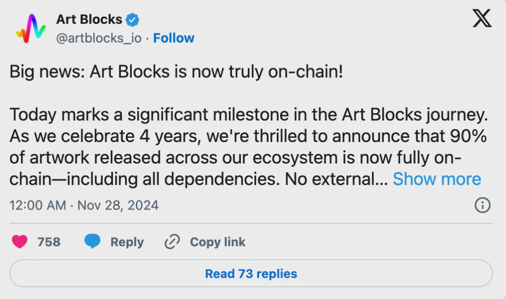Image resolution: width=506 pixels, height=299 pixels.
Task: Click the X logo icon
Action: [x=482, y=18]
